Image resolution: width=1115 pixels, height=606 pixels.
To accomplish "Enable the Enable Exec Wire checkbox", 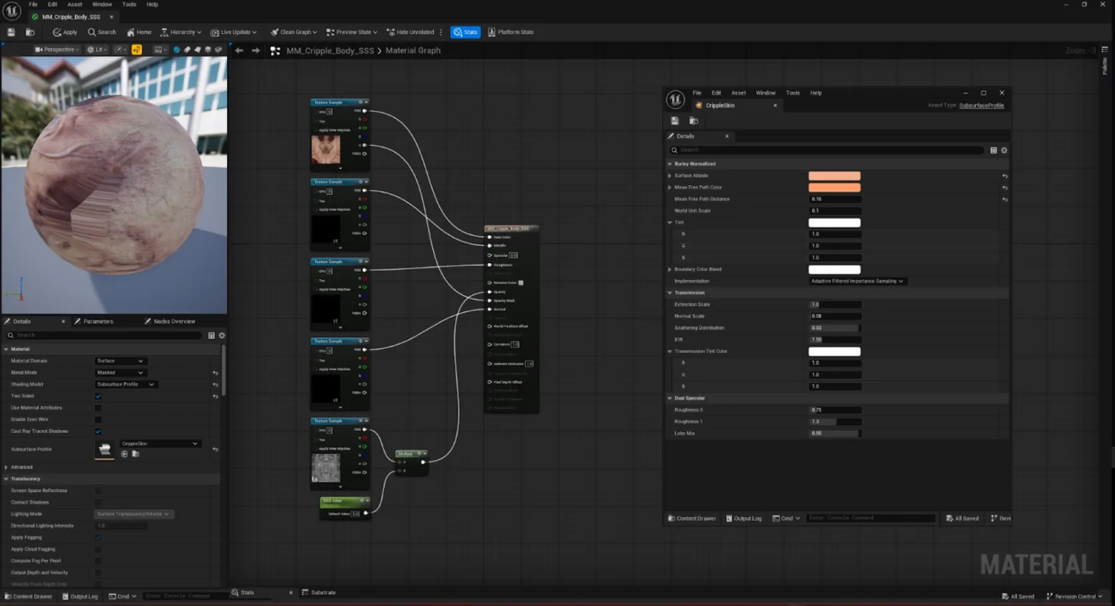I will (x=98, y=420).
